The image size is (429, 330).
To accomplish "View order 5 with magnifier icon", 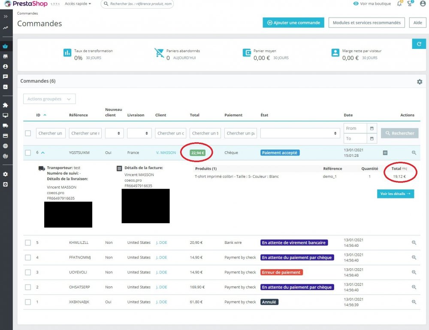I will tap(414, 243).
